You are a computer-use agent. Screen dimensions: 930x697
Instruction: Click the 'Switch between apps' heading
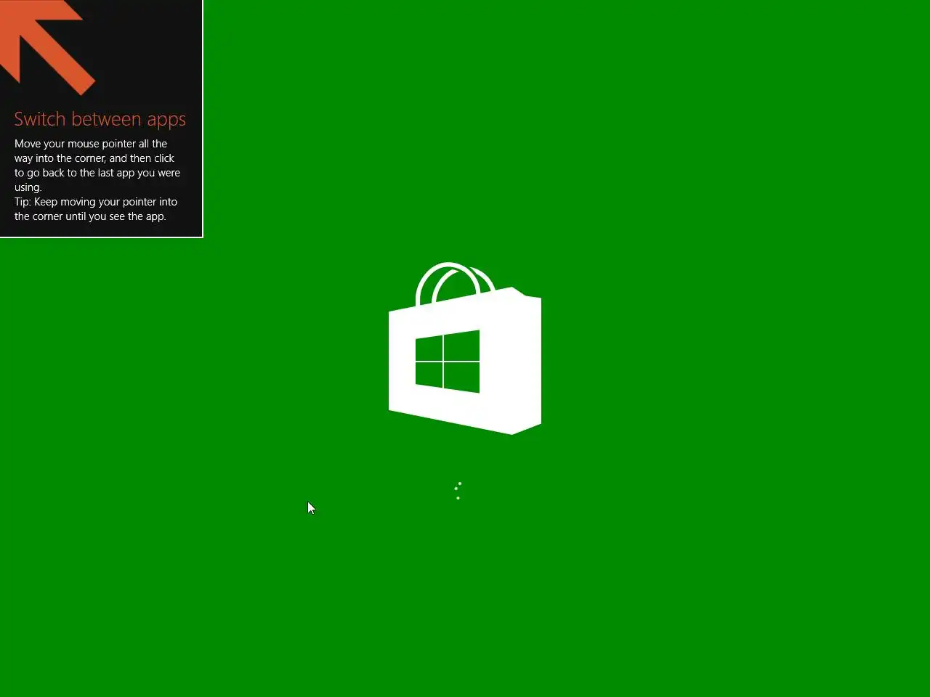[100, 120]
